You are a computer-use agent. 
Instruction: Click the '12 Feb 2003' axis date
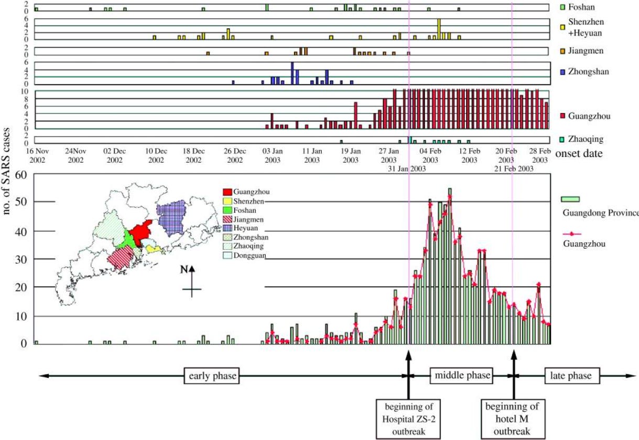(x=469, y=155)
